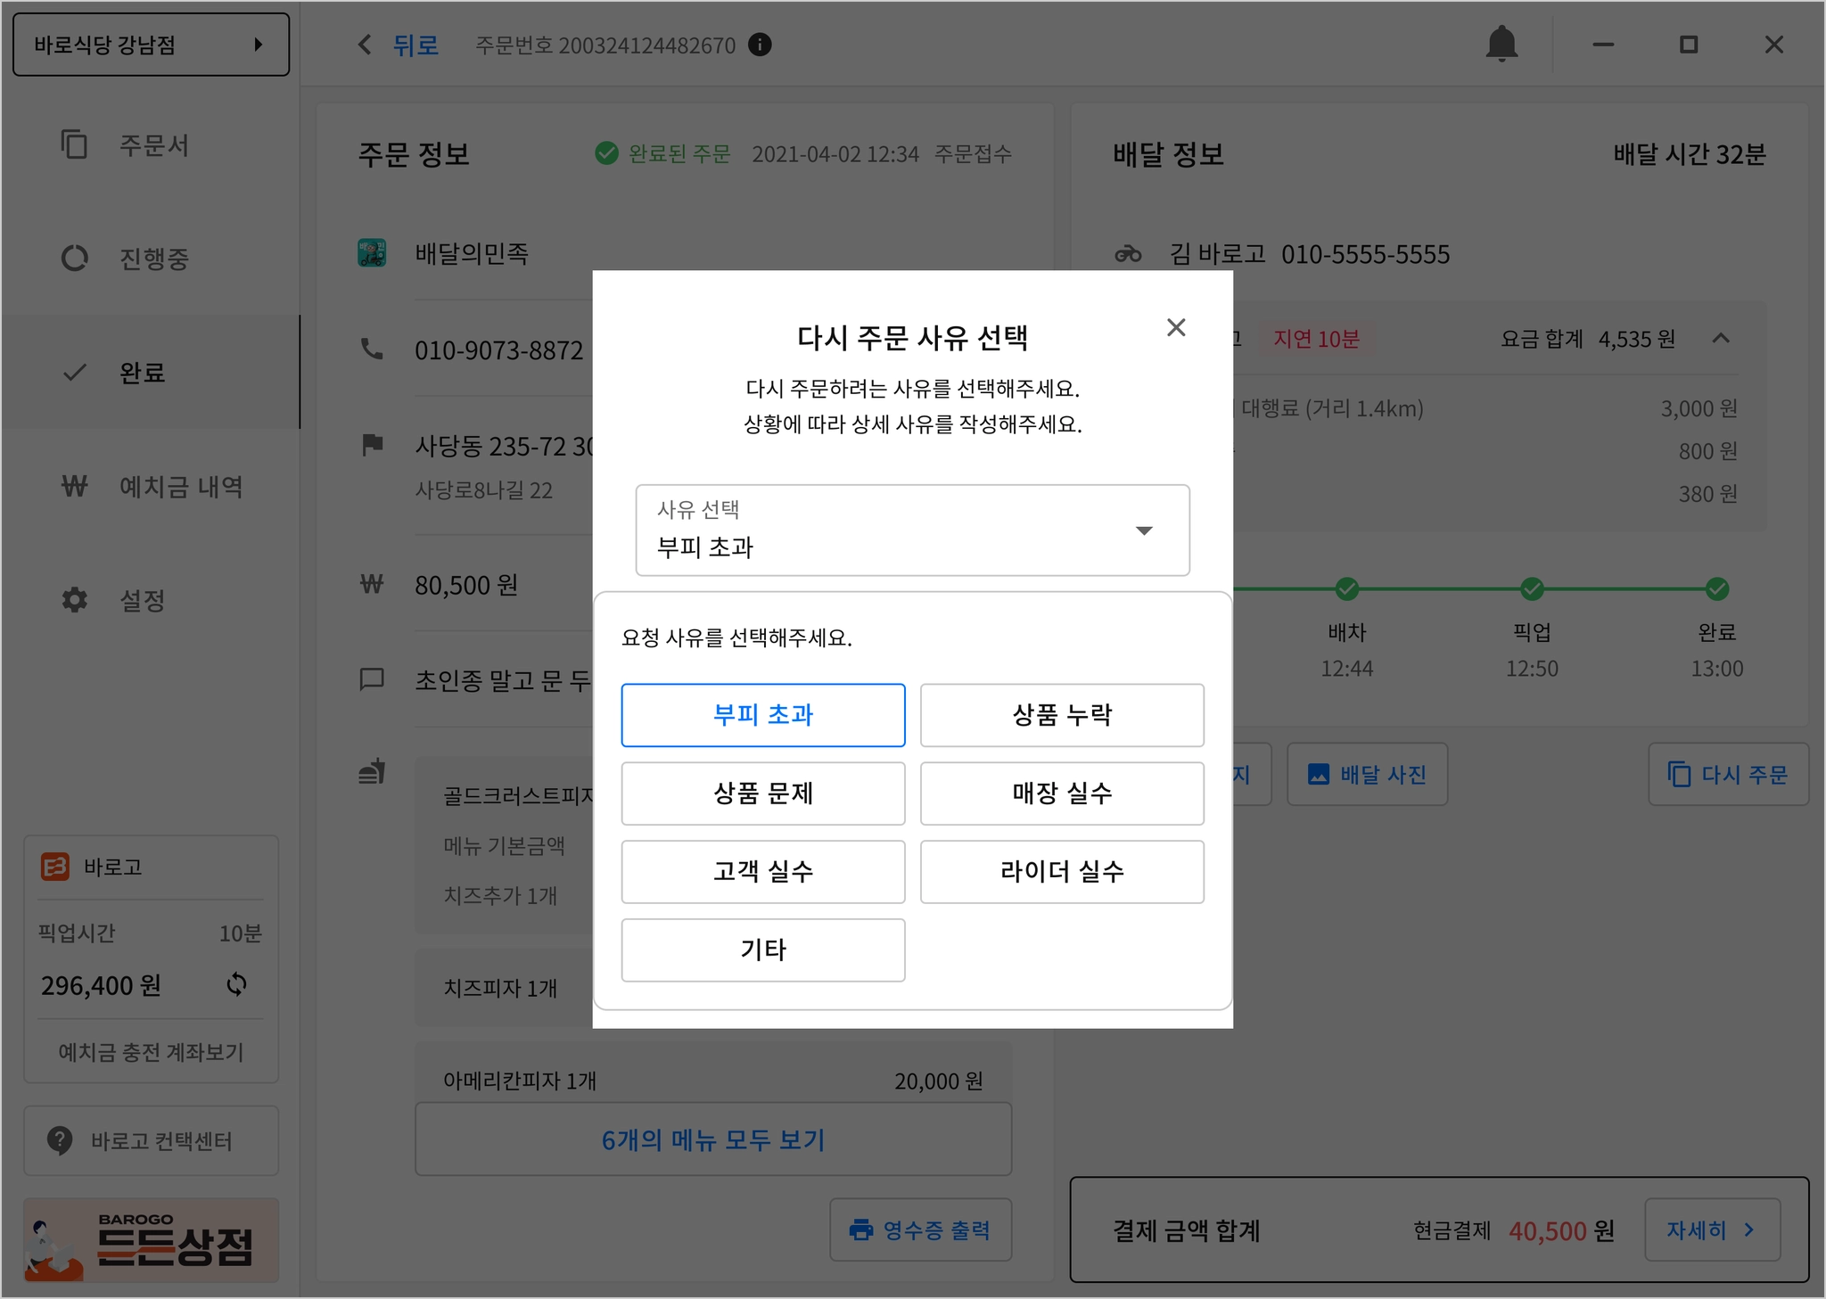1826x1299 pixels.
Task: Click the deposit refresh icon
Action: pyautogui.click(x=236, y=984)
